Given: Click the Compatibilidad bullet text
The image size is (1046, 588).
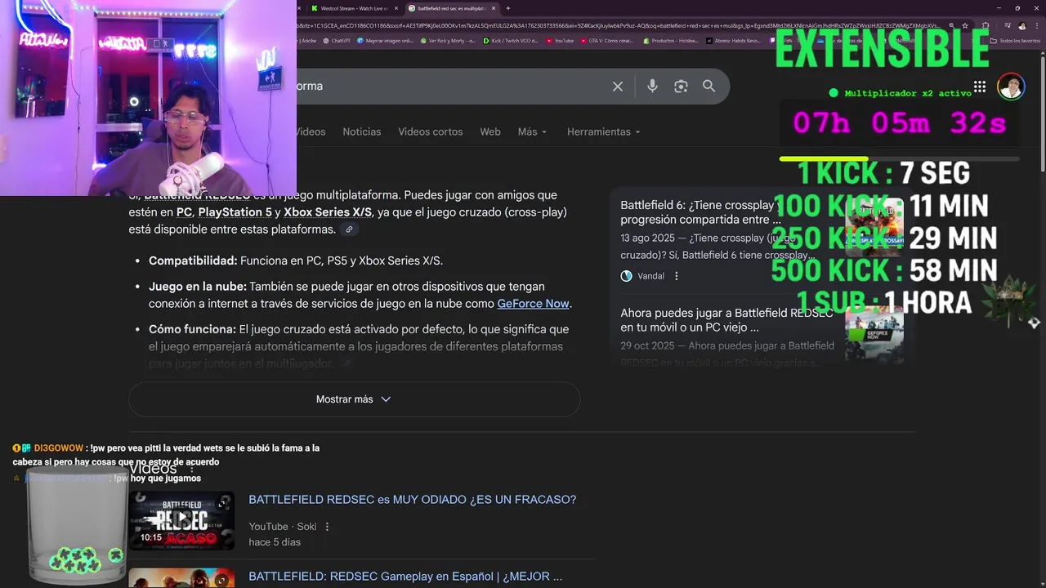Looking at the screenshot, I should coord(296,261).
